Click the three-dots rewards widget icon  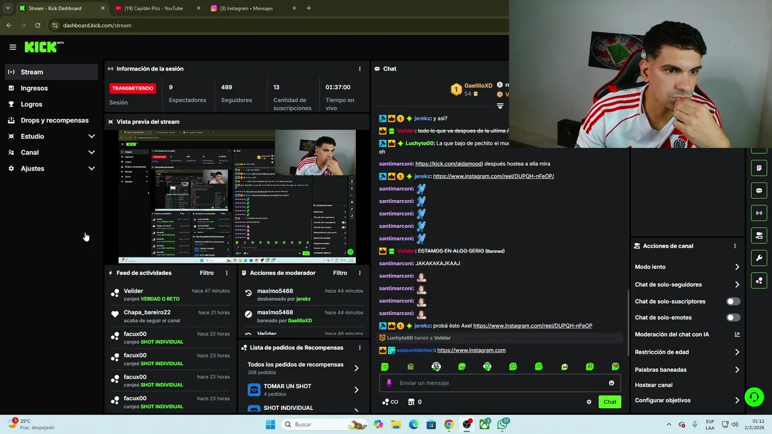click(x=759, y=280)
